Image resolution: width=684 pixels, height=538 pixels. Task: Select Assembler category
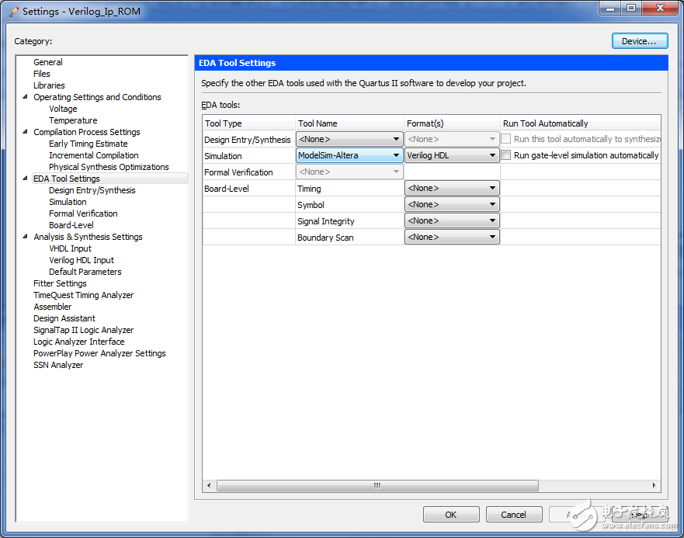click(x=52, y=307)
